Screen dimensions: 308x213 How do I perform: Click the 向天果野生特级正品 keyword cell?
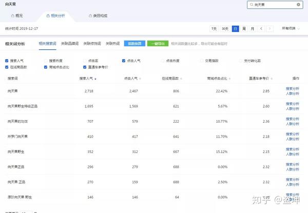pyautogui.click(x=23, y=106)
